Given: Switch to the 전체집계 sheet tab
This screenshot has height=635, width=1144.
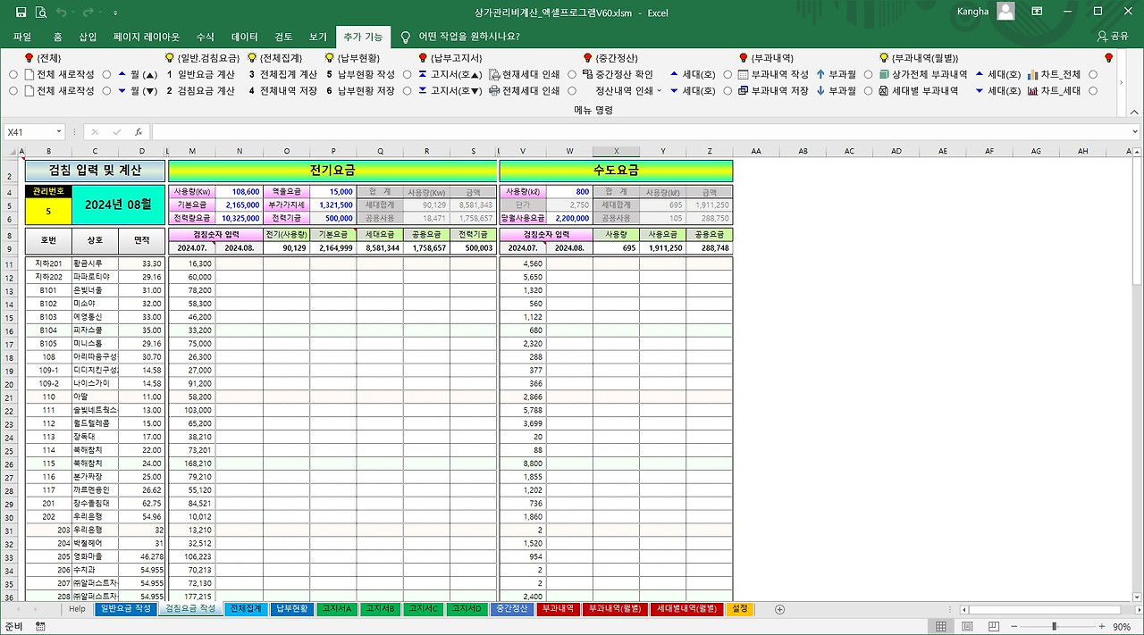Looking at the screenshot, I should (245, 609).
